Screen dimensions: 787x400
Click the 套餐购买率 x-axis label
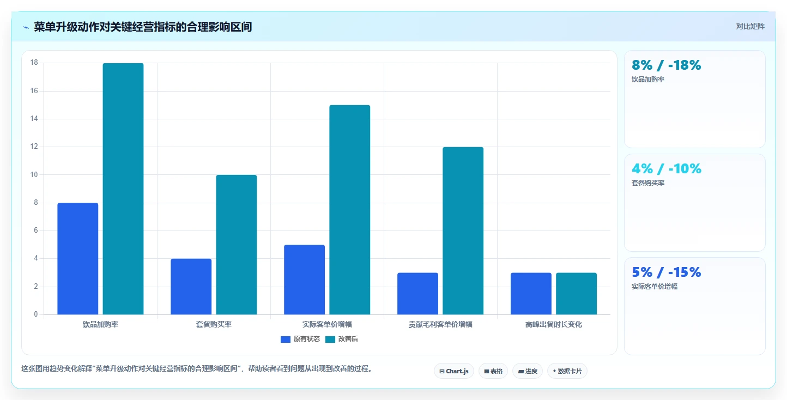pos(214,324)
